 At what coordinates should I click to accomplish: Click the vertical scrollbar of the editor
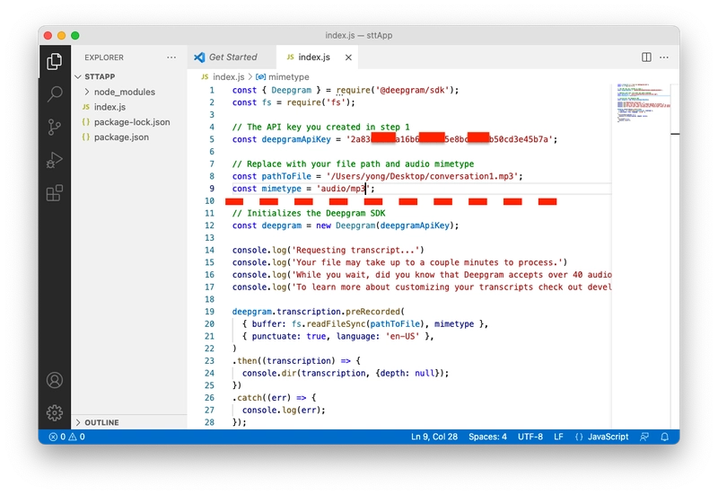[x=675, y=257]
